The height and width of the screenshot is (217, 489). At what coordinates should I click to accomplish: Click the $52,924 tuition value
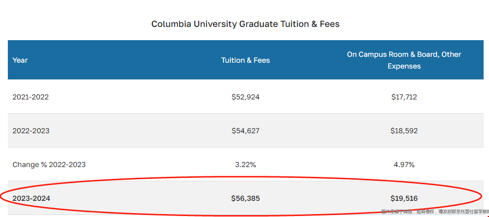[245, 97]
